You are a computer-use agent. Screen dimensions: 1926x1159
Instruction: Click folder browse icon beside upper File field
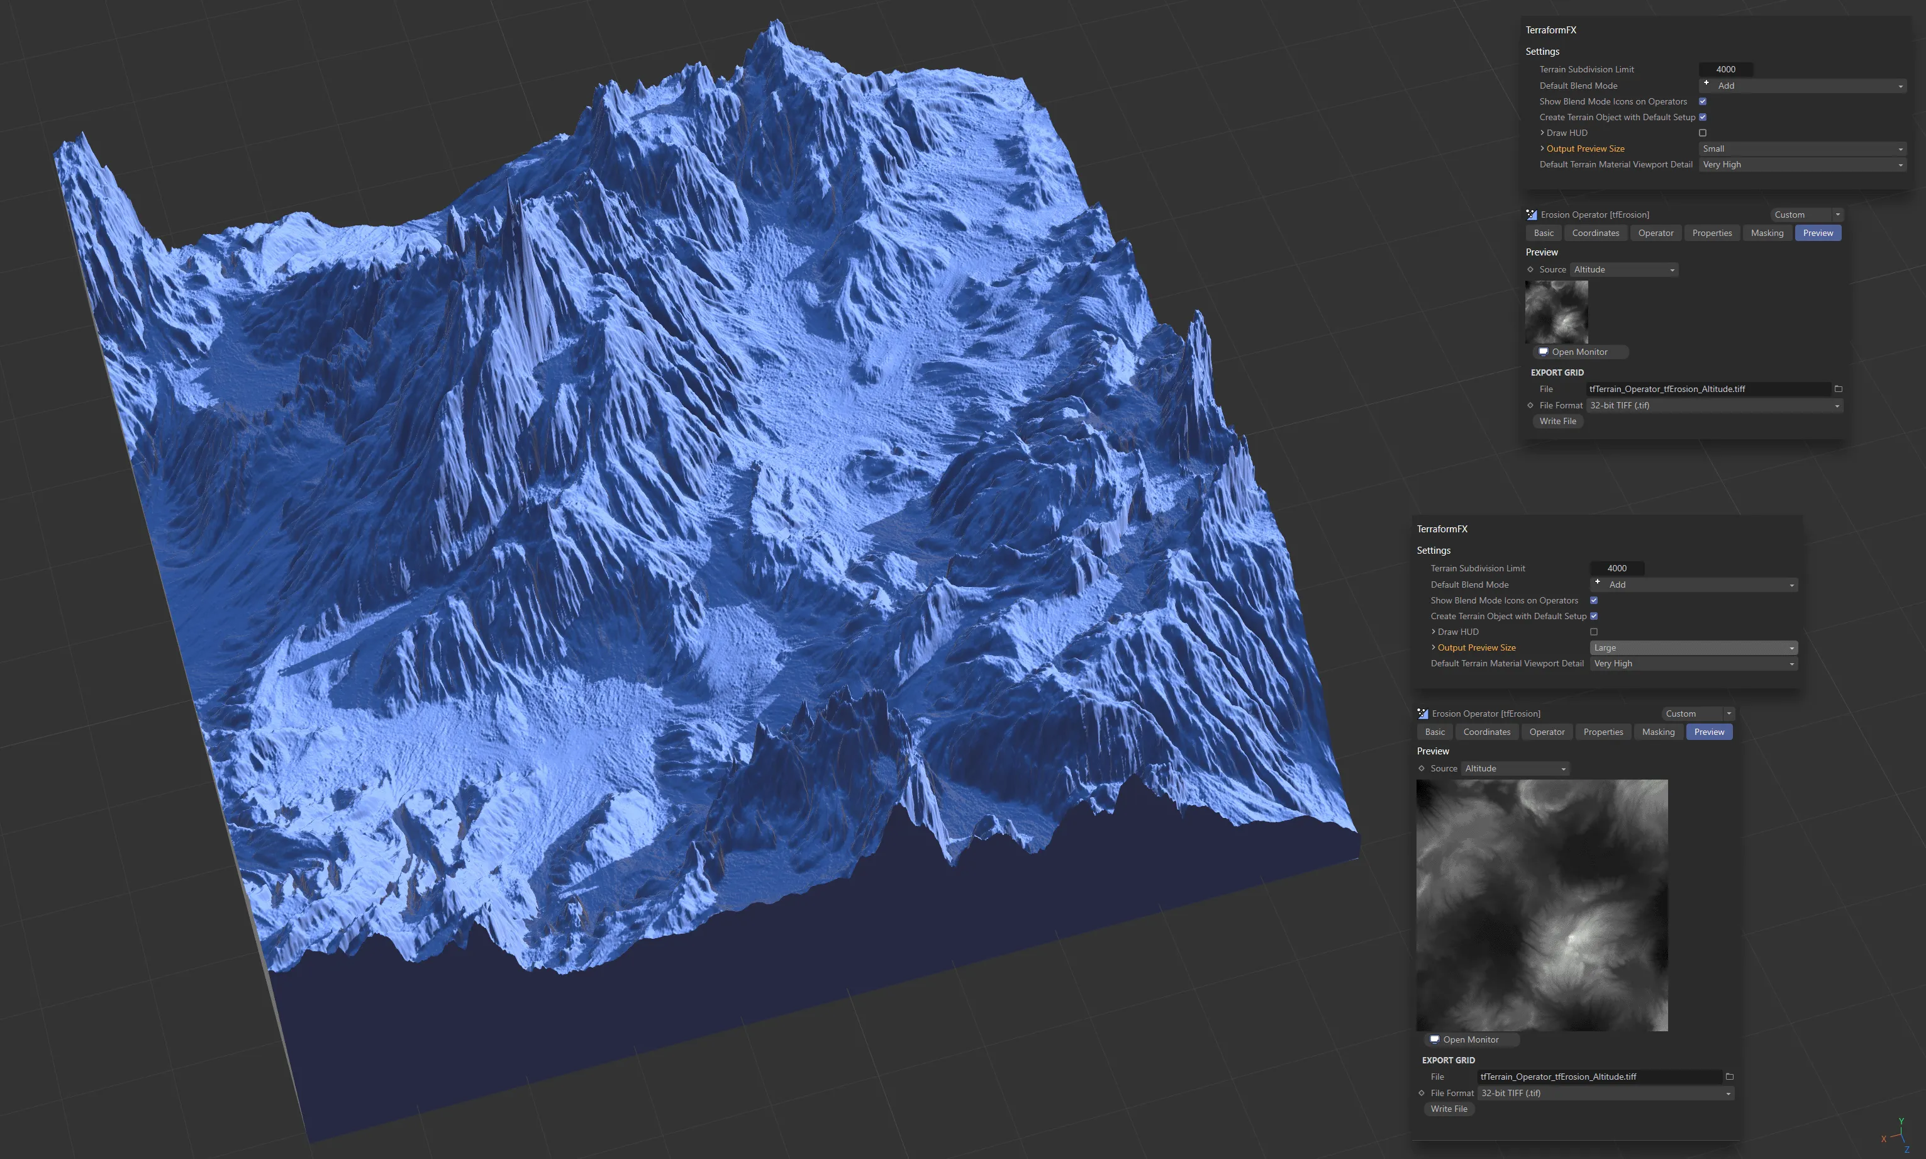1838,389
